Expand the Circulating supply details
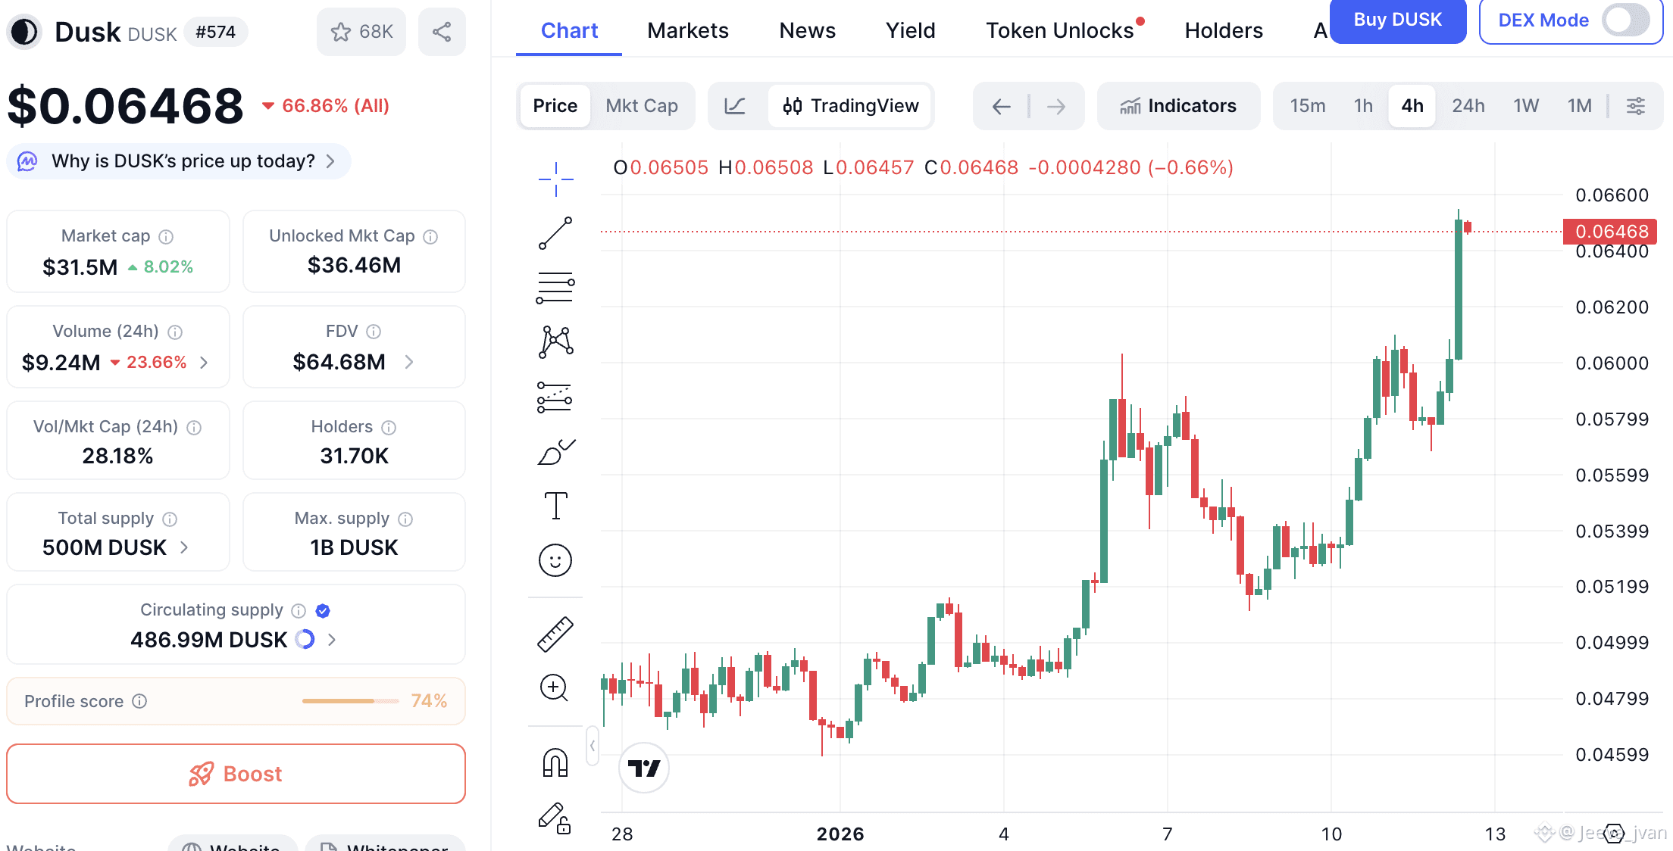Screen dimensions: 1673x851 (332, 640)
